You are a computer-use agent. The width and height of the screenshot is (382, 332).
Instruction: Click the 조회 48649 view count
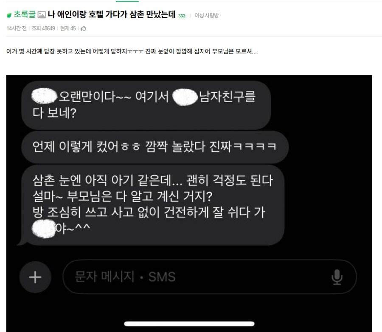(43, 28)
